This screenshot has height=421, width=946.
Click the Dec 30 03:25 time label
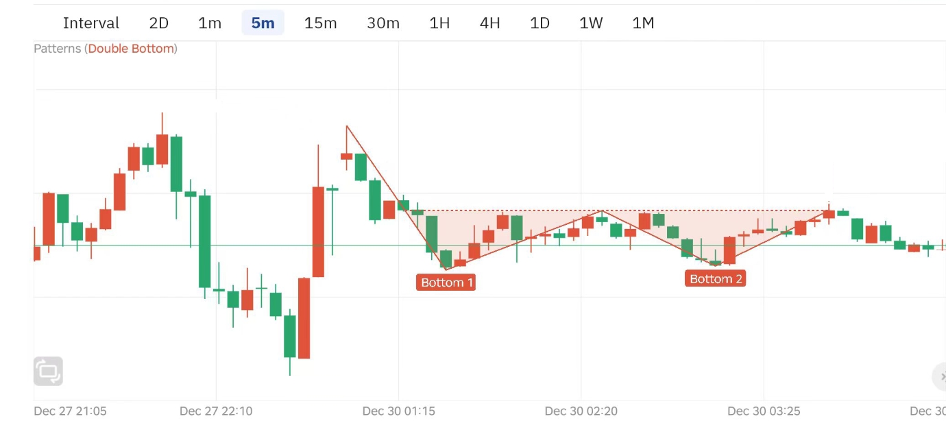click(764, 411)
